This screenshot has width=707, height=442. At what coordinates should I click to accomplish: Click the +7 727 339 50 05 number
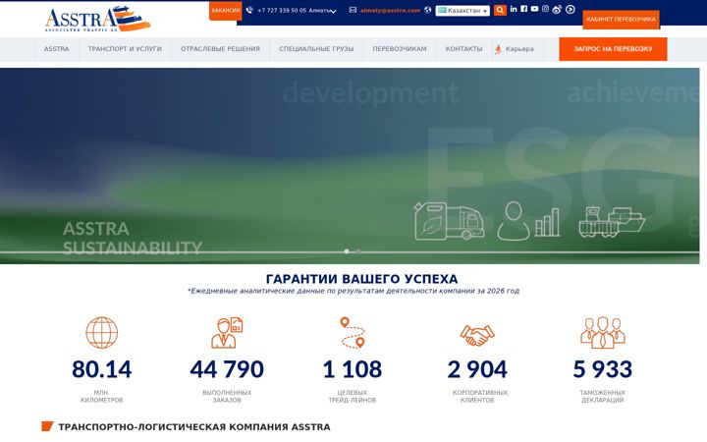[x=282, y=11]
